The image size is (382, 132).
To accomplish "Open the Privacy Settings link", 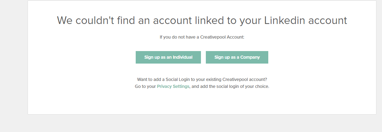I will (x=173, y=86).
